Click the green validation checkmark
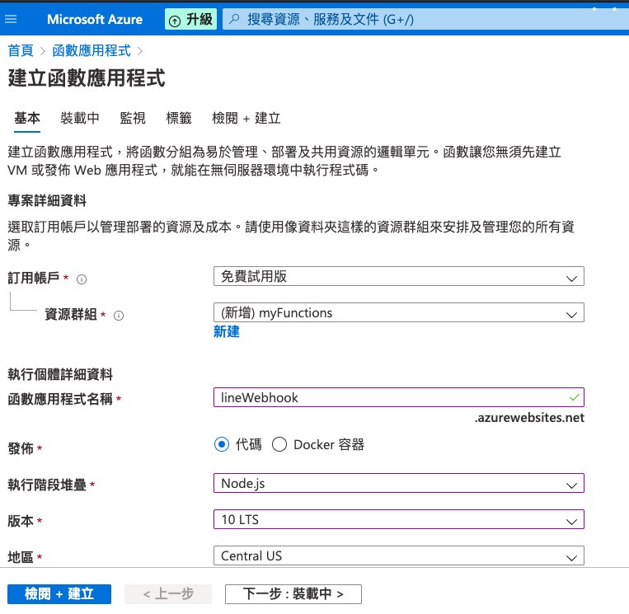 [x=574, y=397]
